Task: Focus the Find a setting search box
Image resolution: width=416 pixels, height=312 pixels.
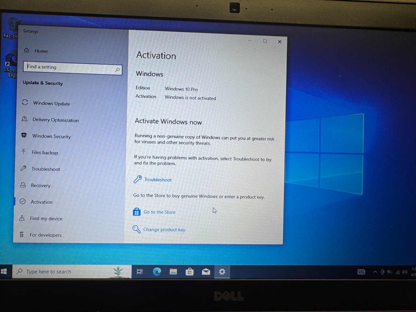Action: point(73,68)
